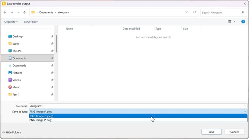Open the Organize menu

click(x=11, y=22)
